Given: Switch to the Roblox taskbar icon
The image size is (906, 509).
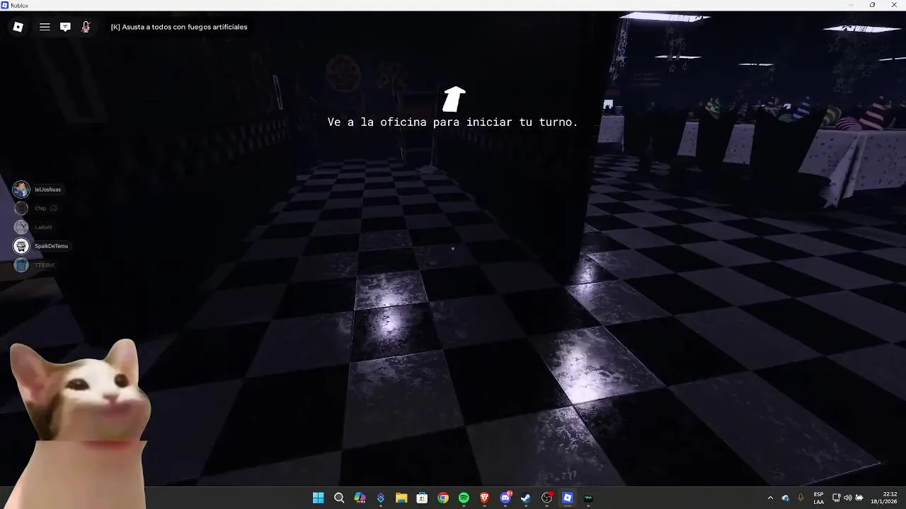Looking at the screenshot, I should [x=567, y=498].
